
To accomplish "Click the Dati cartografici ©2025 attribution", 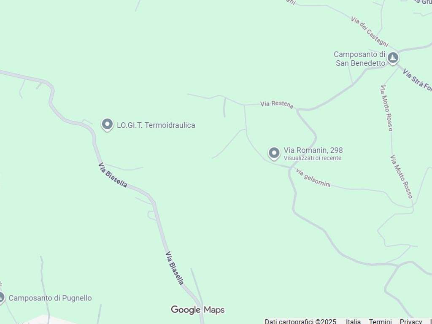I will coord(300,321).
